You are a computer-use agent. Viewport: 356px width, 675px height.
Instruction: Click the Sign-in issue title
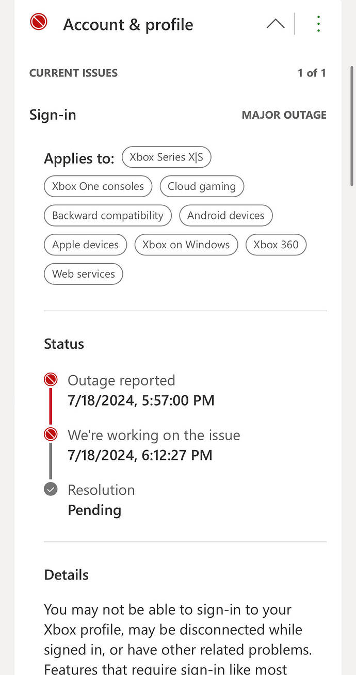(x=53, y=115)
